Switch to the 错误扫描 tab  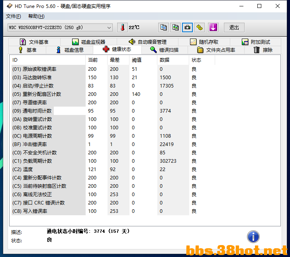pos(165,50)
